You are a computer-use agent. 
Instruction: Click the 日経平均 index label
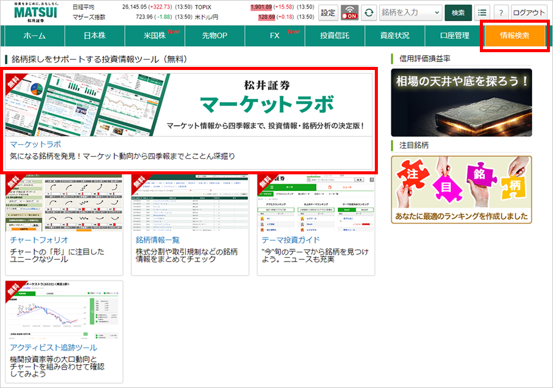(x=83, y=7)
